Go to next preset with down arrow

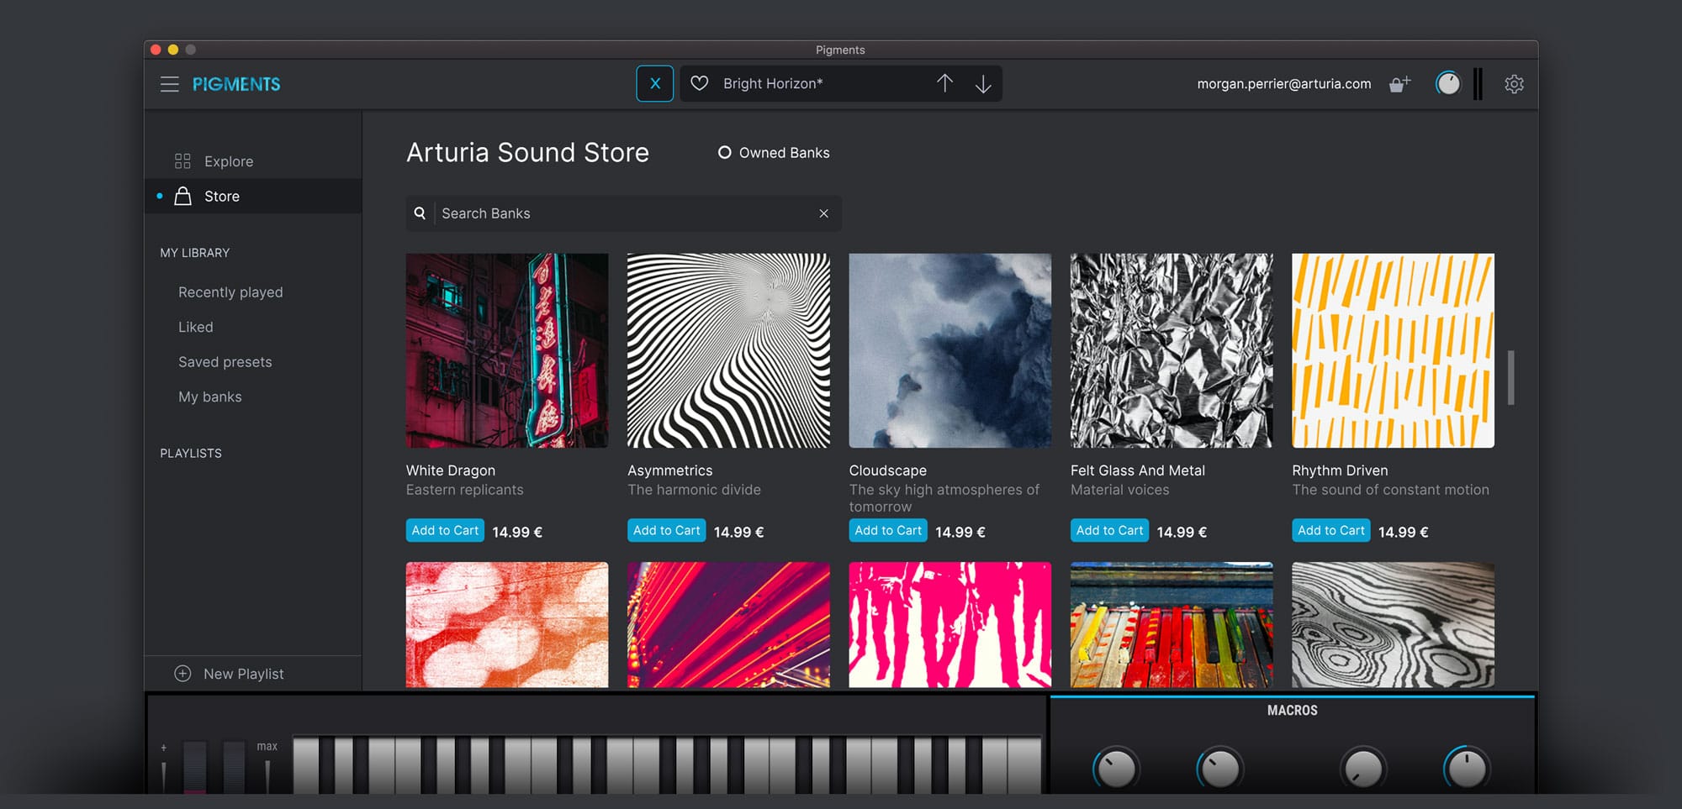pos(982,84)
